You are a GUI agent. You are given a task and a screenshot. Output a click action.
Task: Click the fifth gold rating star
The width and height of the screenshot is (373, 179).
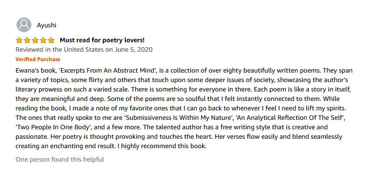tap(51, 40)
